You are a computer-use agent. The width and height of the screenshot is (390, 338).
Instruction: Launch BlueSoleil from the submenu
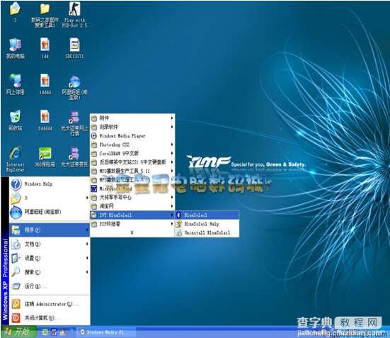click(x=207, y=215)
